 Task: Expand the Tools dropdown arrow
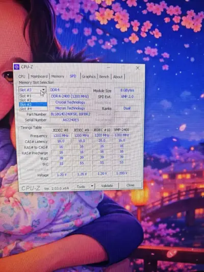click(x=92, y=186)
